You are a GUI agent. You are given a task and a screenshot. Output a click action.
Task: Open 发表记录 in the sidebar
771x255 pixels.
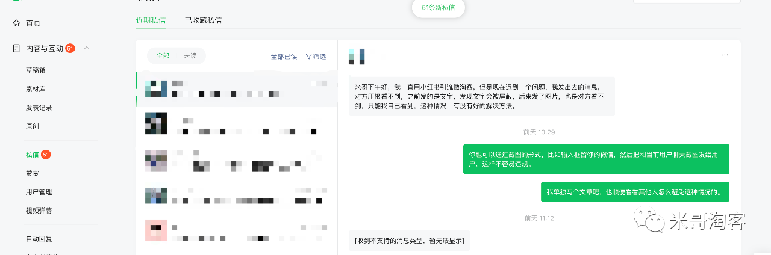(x=39, y=108)
